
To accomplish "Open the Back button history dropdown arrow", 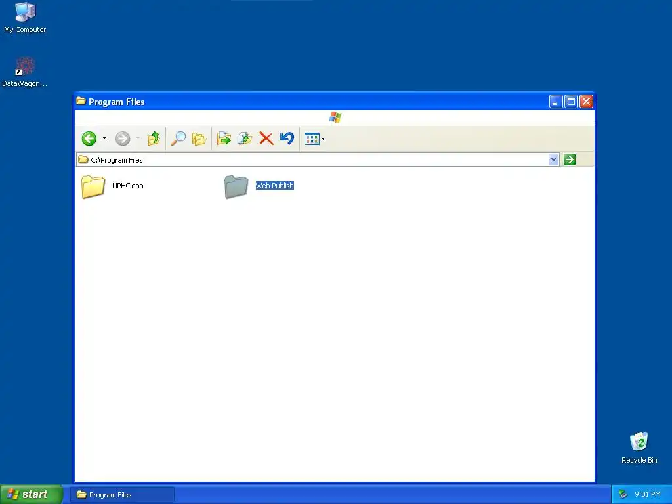I will (104, 138).
